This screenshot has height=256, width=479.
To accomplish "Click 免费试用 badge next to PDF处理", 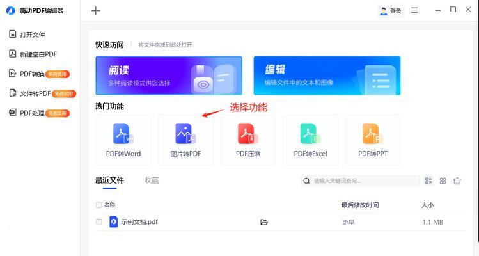I will coord(58,113).
